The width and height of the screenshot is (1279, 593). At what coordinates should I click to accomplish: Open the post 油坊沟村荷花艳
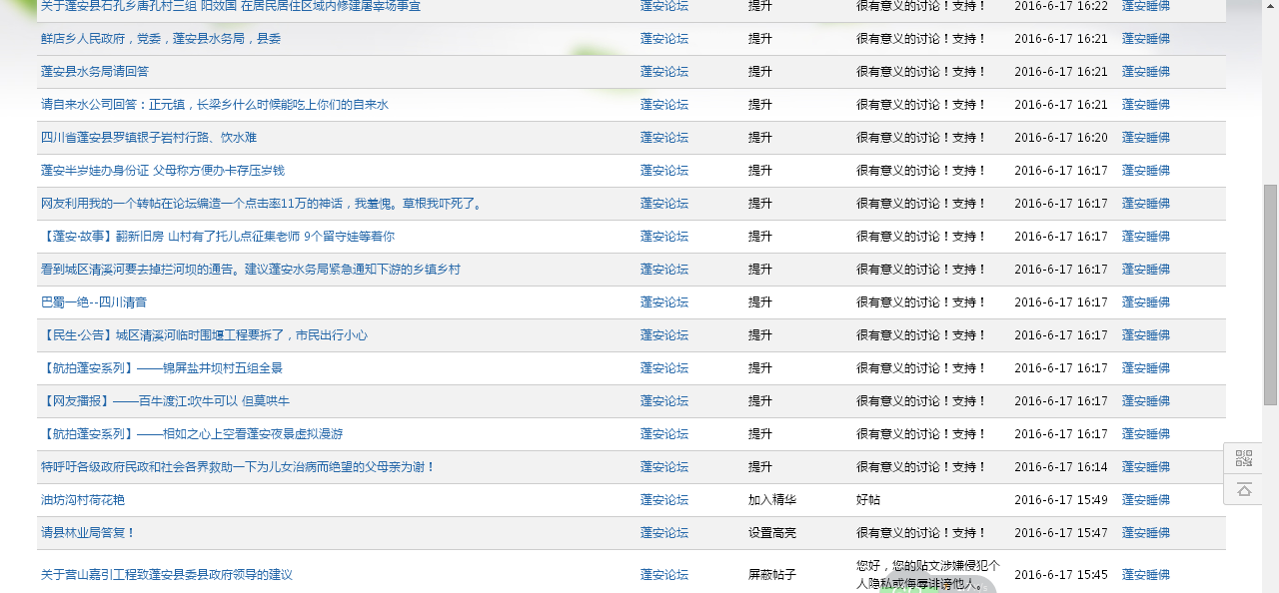pos(83,500)
